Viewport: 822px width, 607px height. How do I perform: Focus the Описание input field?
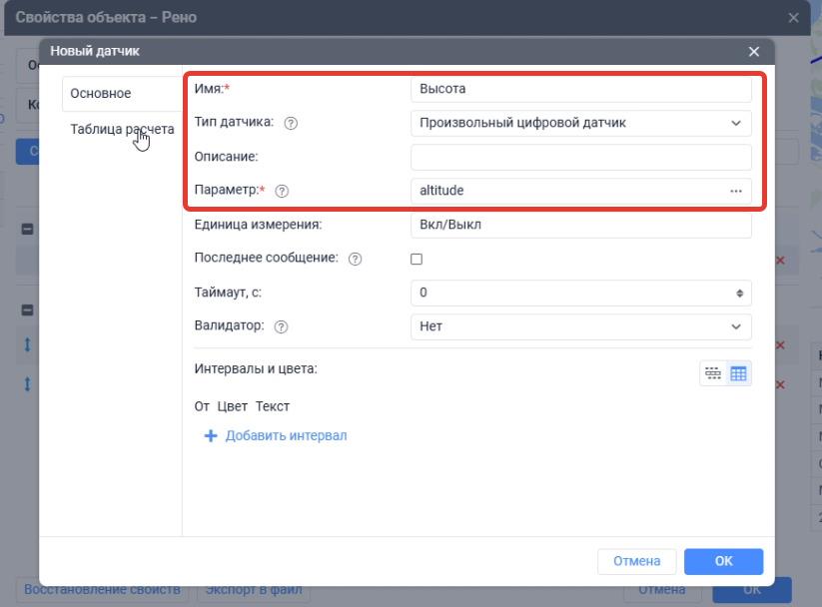(x=581, y=158)
